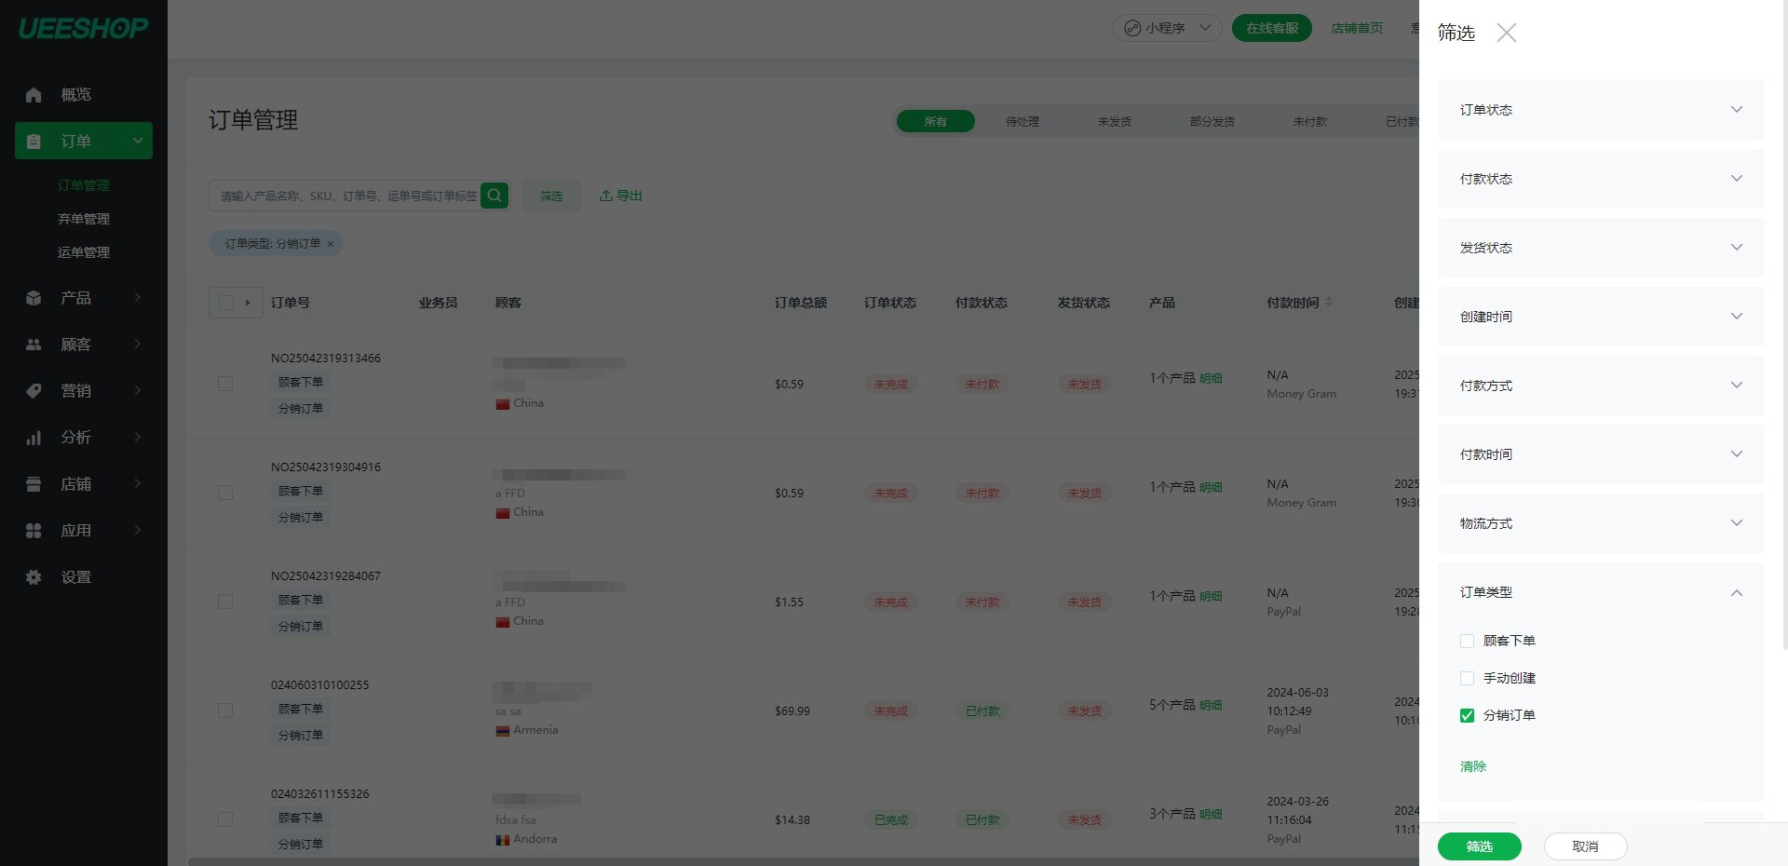Apply filters with green 筛选 button
This screenshot has height=866, width=1788.
coord(1479,846)
